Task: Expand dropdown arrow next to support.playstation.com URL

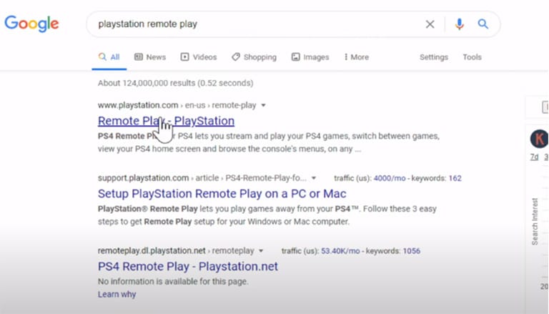Action: point(314,178)
